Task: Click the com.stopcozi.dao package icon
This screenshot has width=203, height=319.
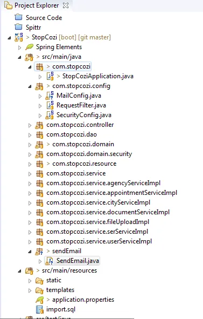Action: [x=40, y=135]
